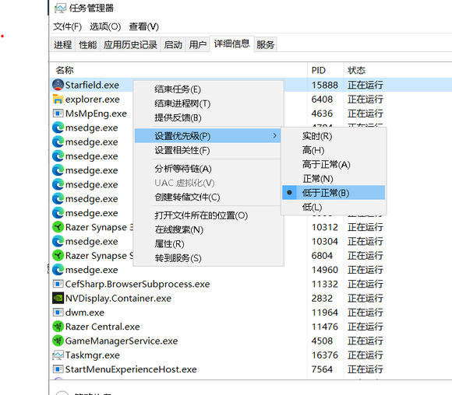Select the GameManagerService.exe row name

click(x=122, y=341)
